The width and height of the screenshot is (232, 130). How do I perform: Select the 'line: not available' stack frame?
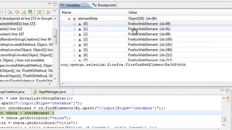point(22,60)
